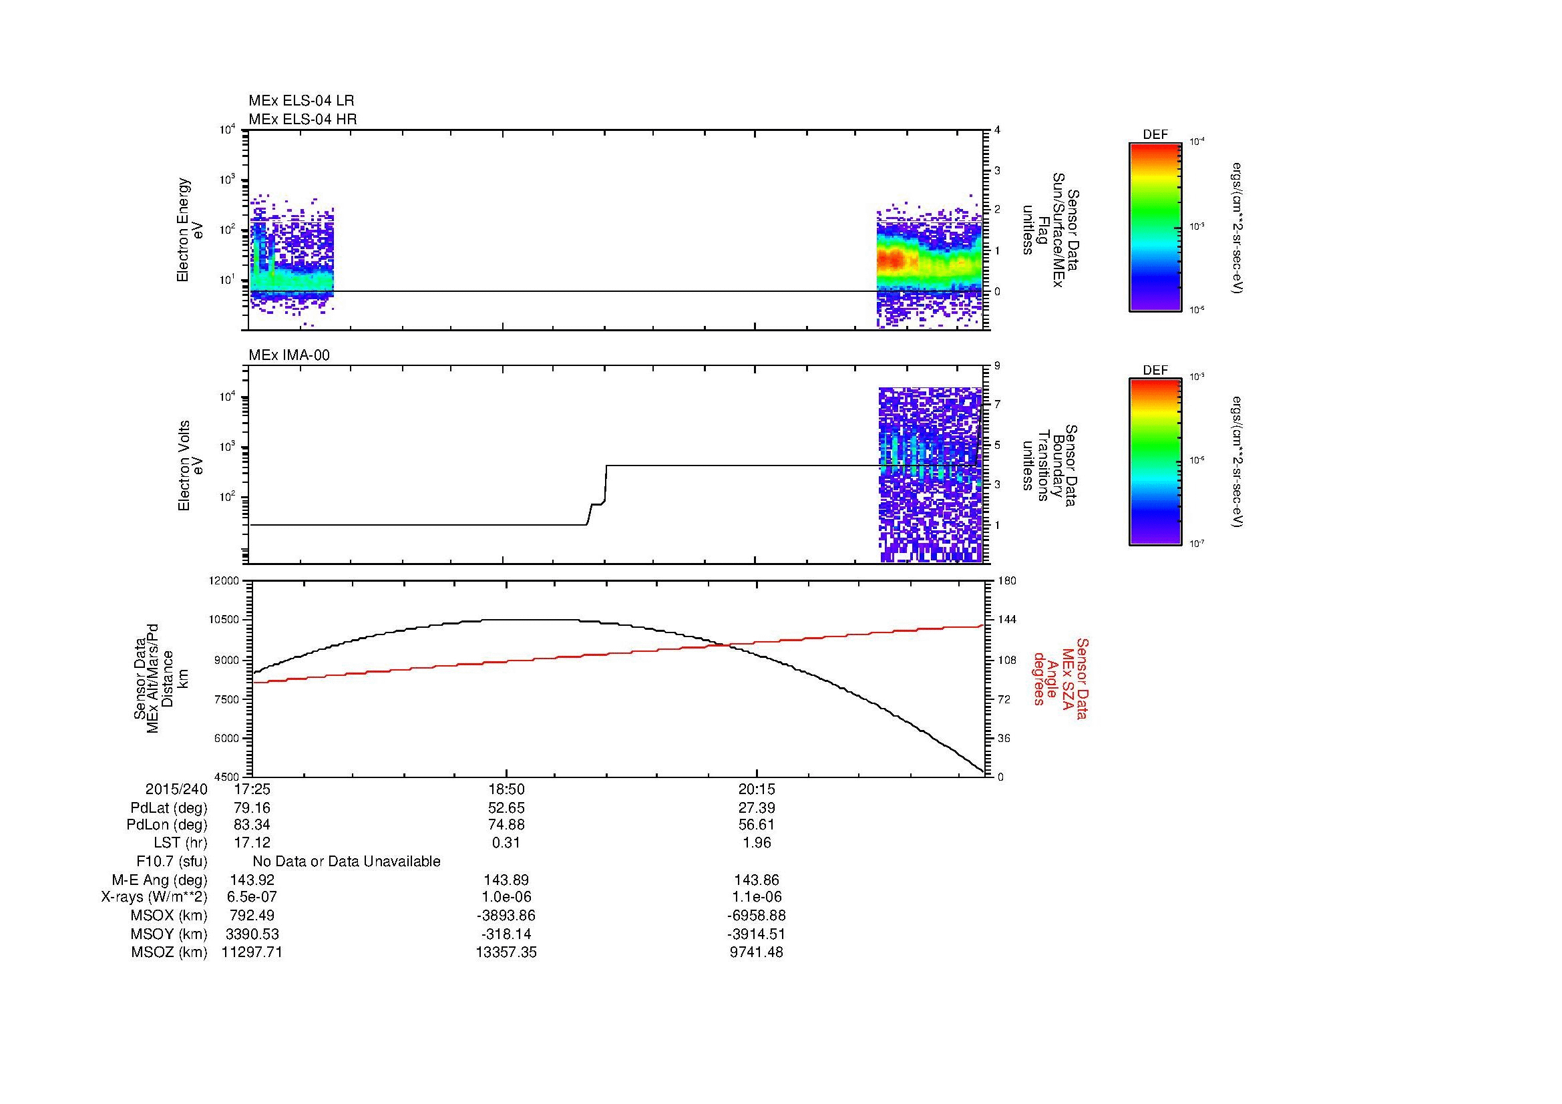Select M-E Ang value '143.92'
Image resolution: width=1562 pixels, height=1104 pixels.
(252, 880)
